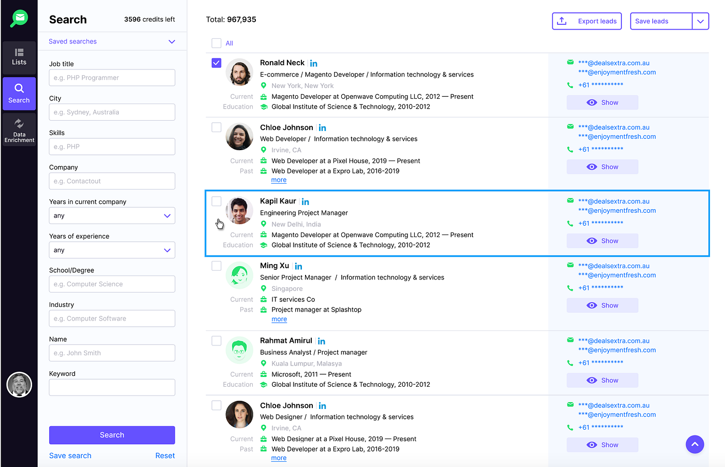Click the Reset link
Screen dimensions: 725x467
[x=165, y=456]
